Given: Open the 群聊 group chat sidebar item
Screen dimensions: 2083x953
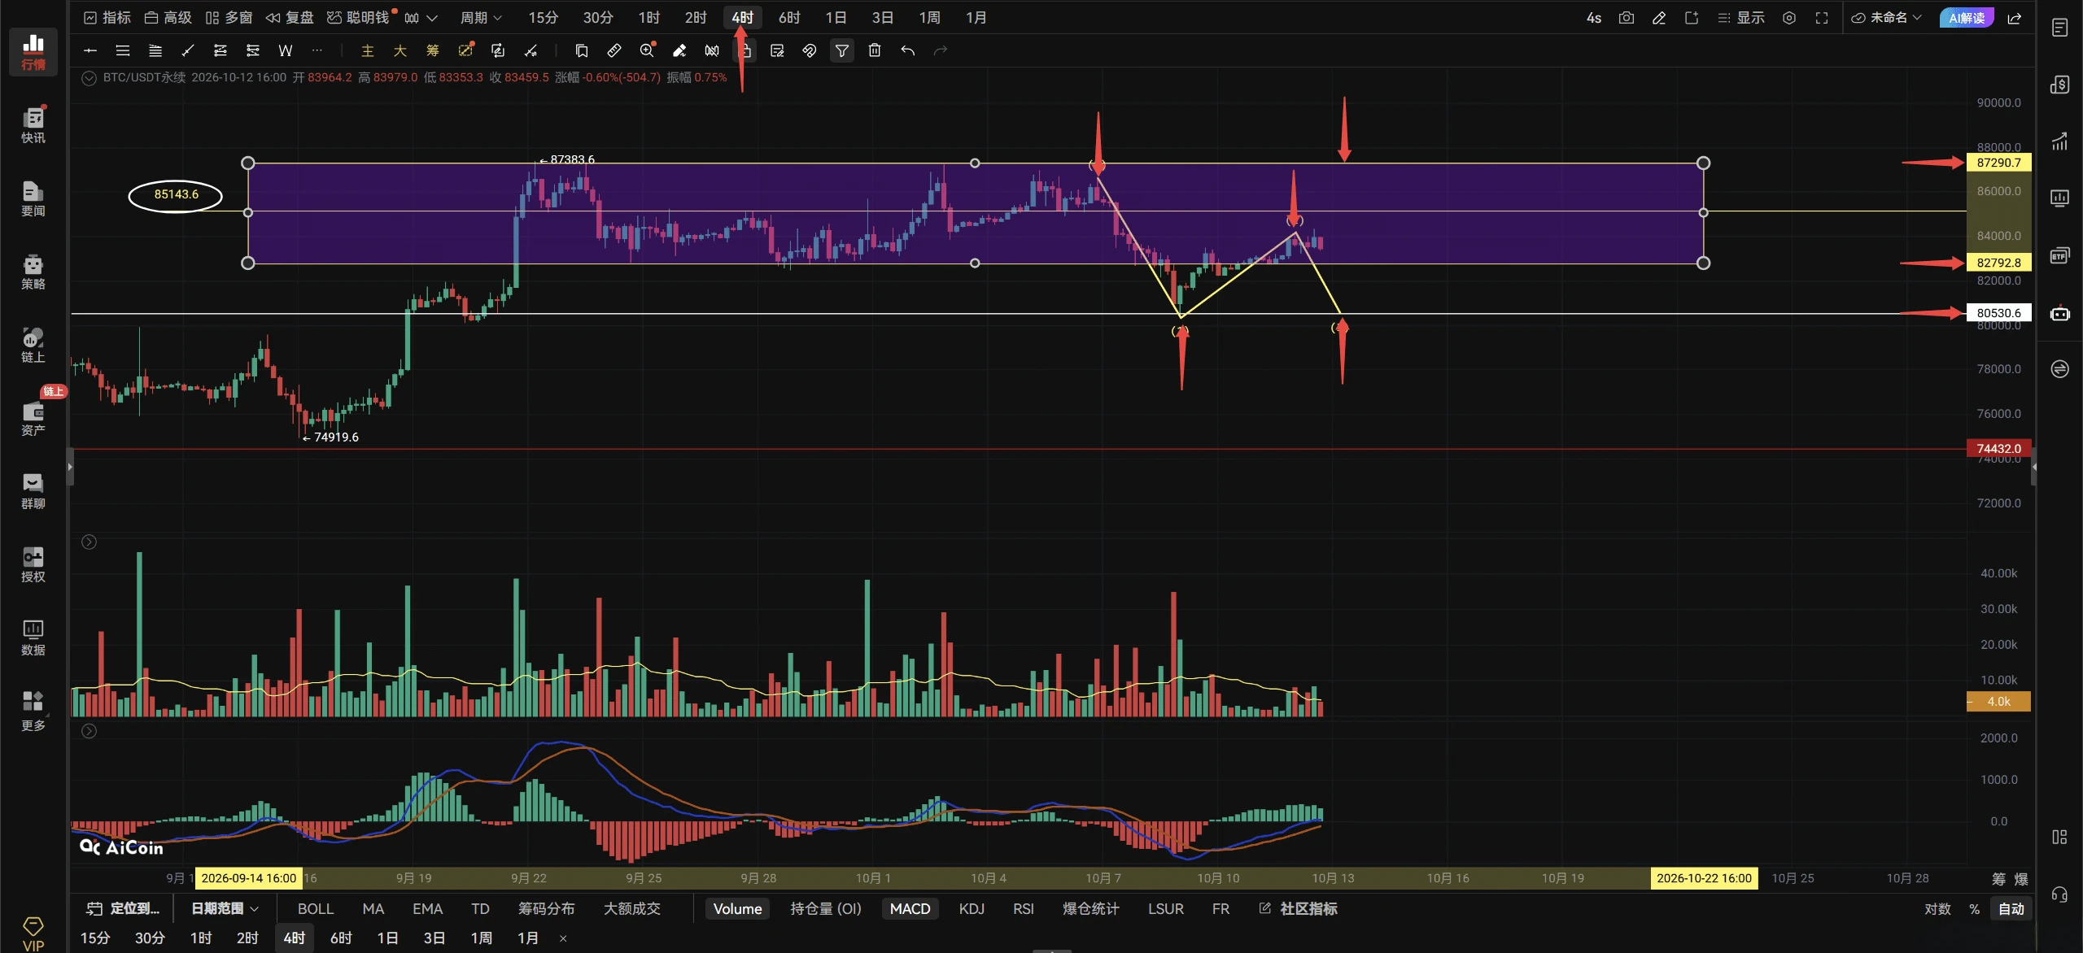Looking at the screenshot, I should 33,491.
